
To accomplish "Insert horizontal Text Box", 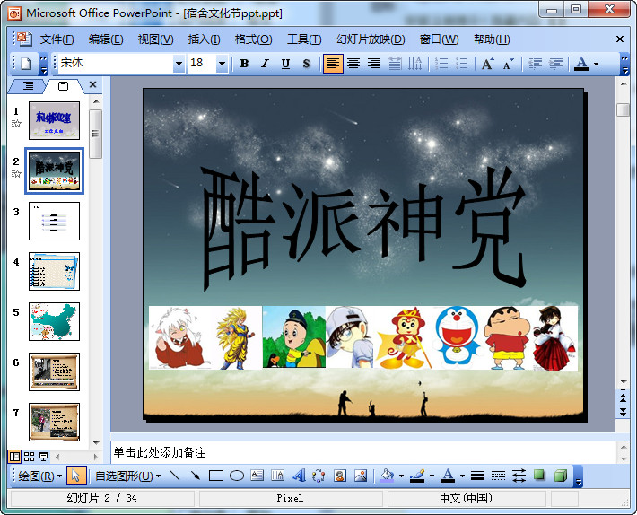I will [x=257, y=476].
